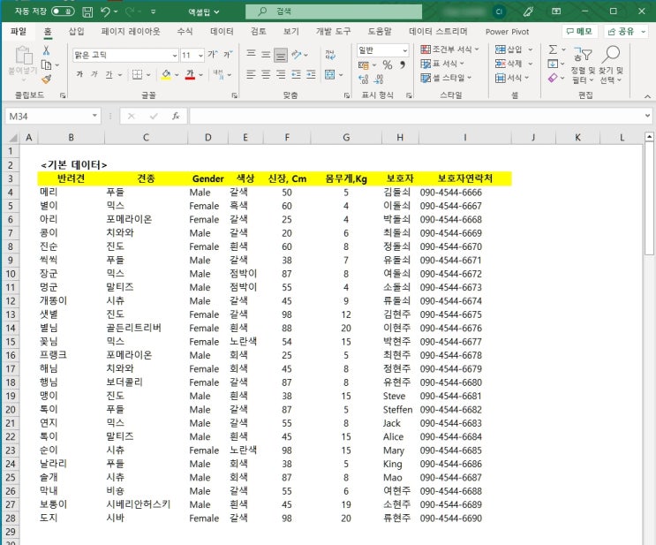The height and width of the screenshot is (545, 656).
Task: Click the 서식 cells button
Action: (509, 78)
